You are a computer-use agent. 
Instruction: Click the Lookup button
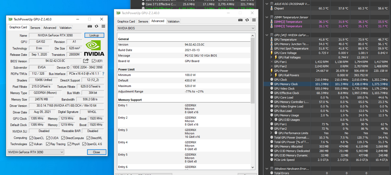tap(94, 35)
